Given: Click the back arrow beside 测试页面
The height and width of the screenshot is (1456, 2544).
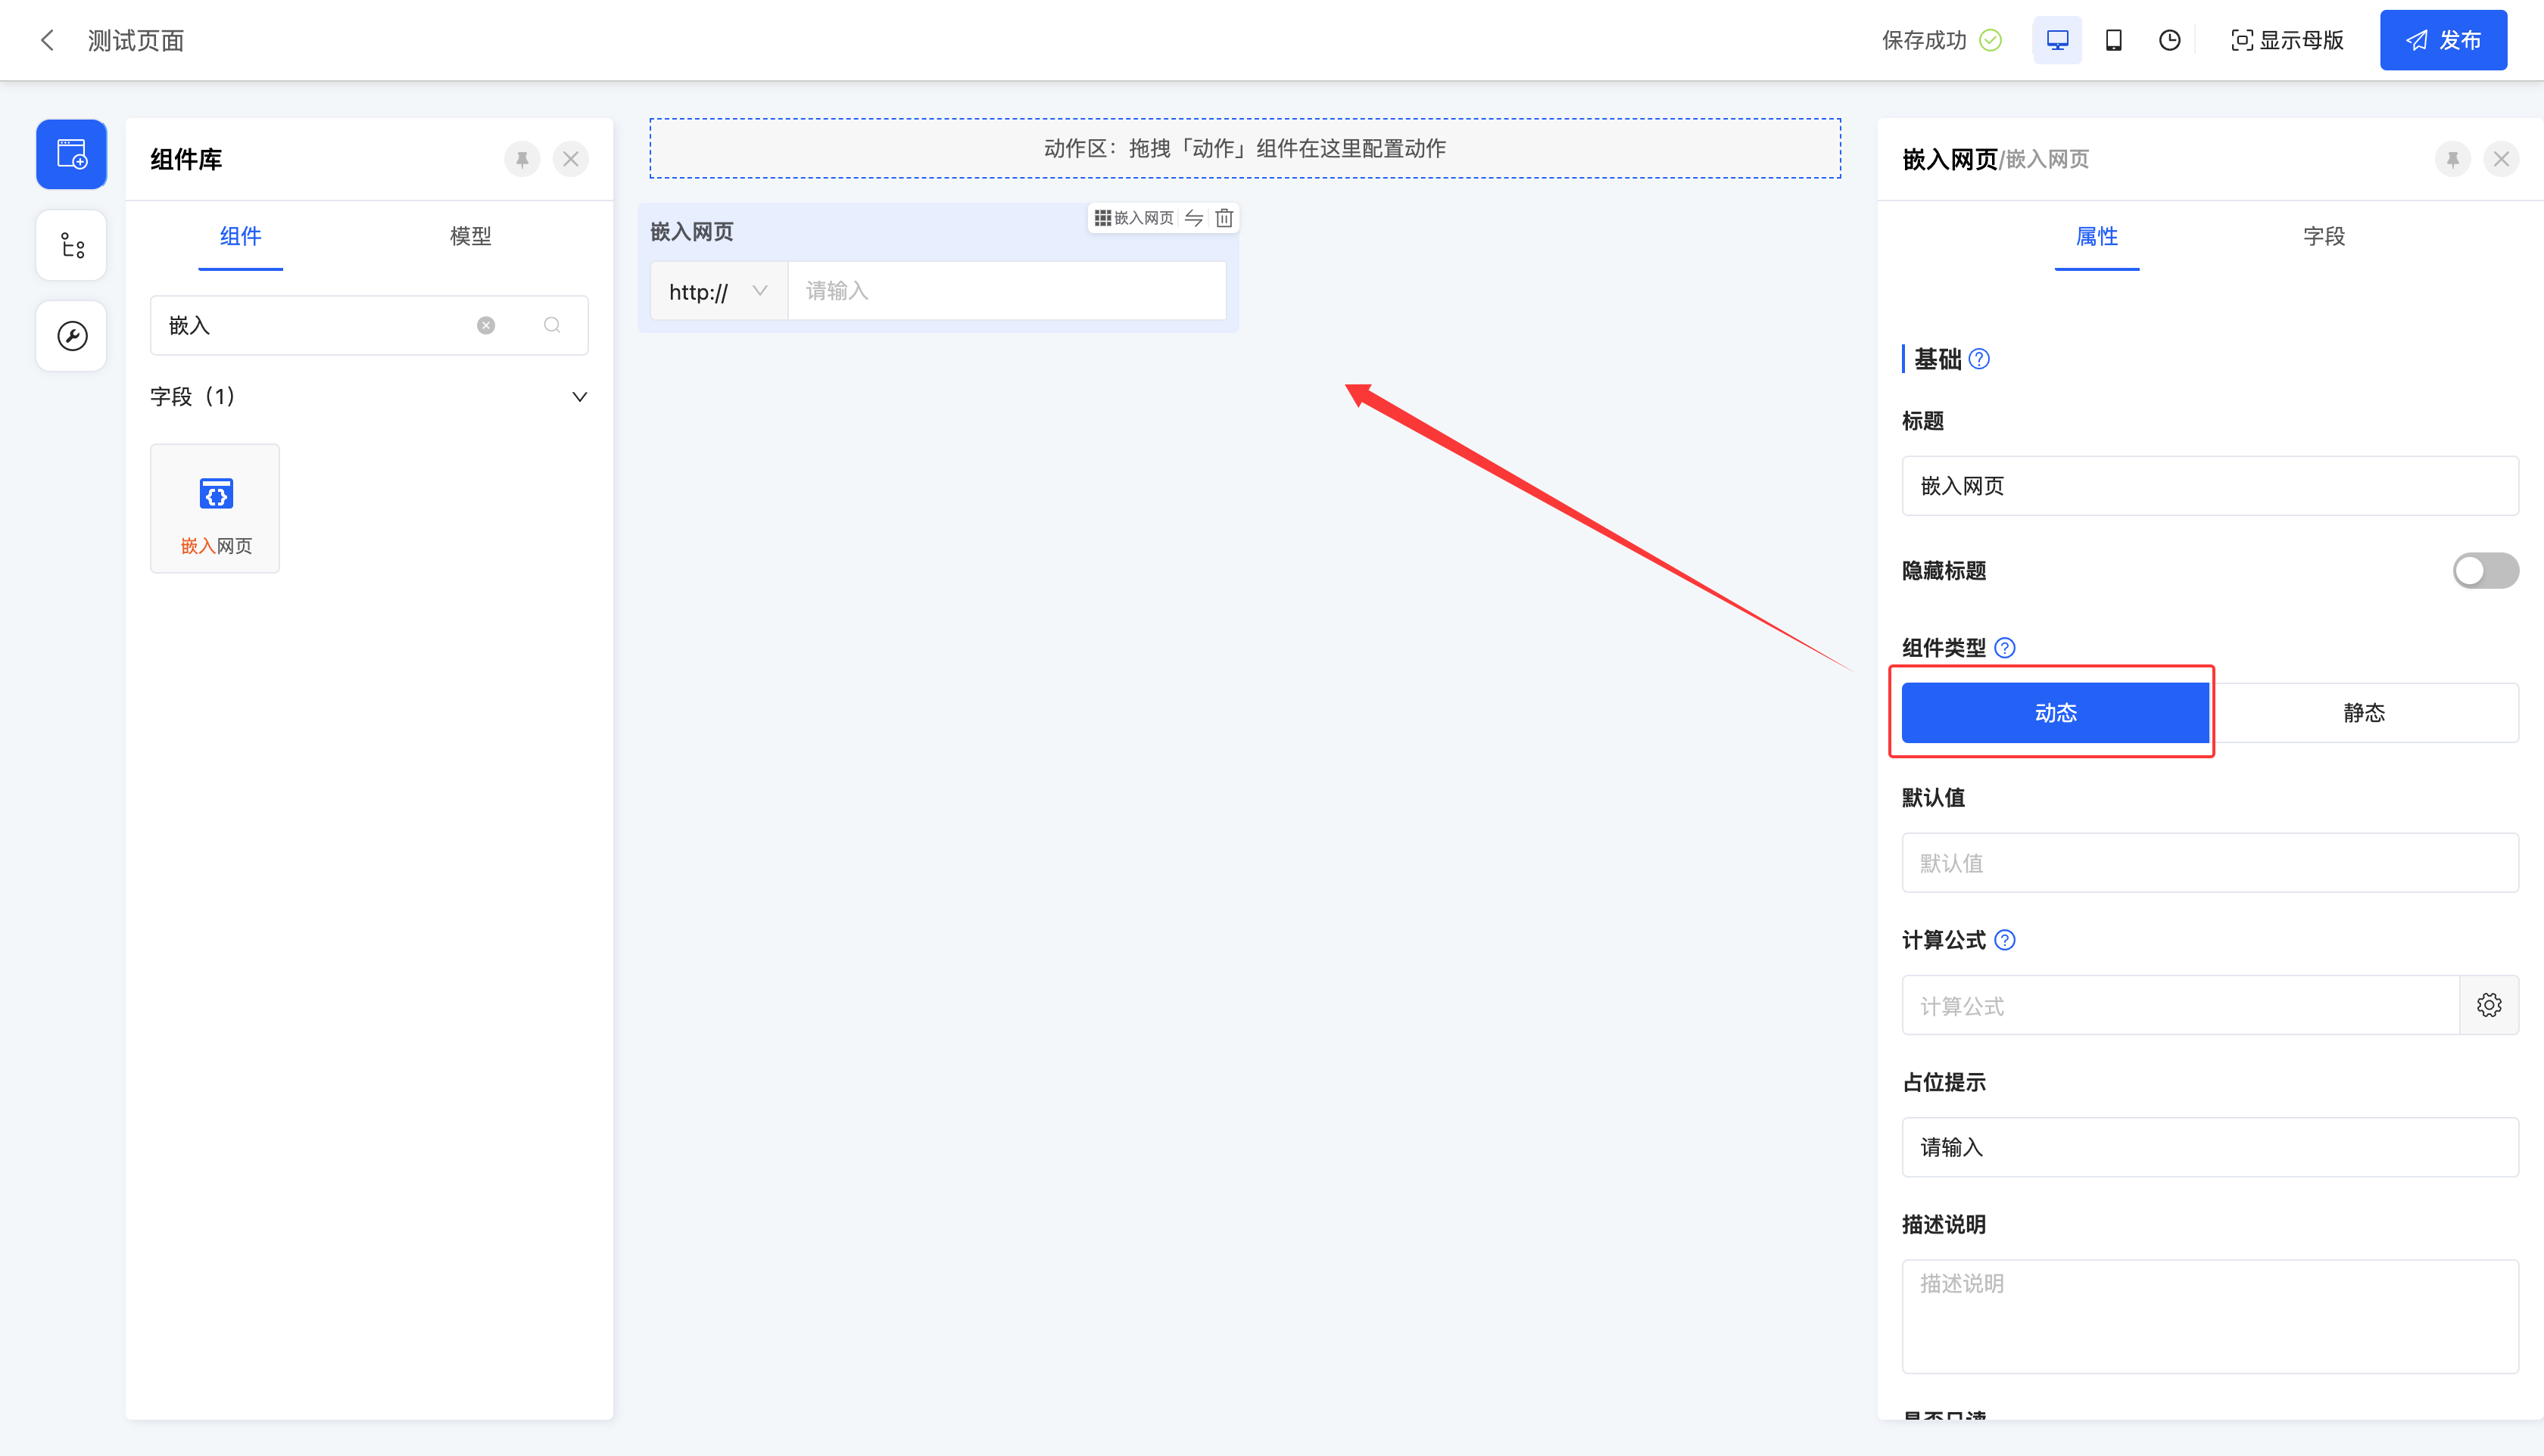Looking at the screenshot, I should point(47,40).
